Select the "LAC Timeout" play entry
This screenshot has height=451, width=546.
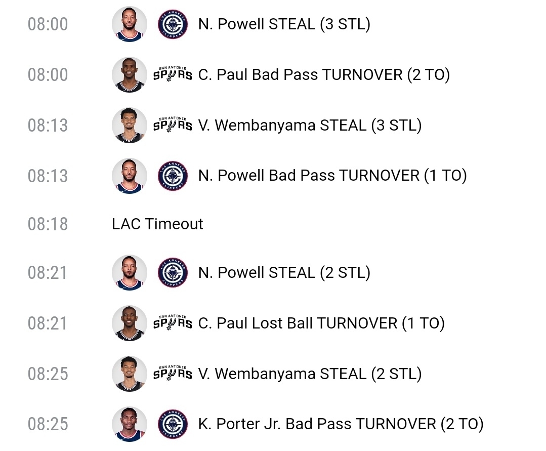(157, 224)
